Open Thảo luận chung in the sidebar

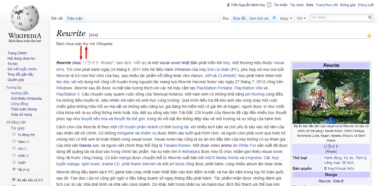click(24, 109)
